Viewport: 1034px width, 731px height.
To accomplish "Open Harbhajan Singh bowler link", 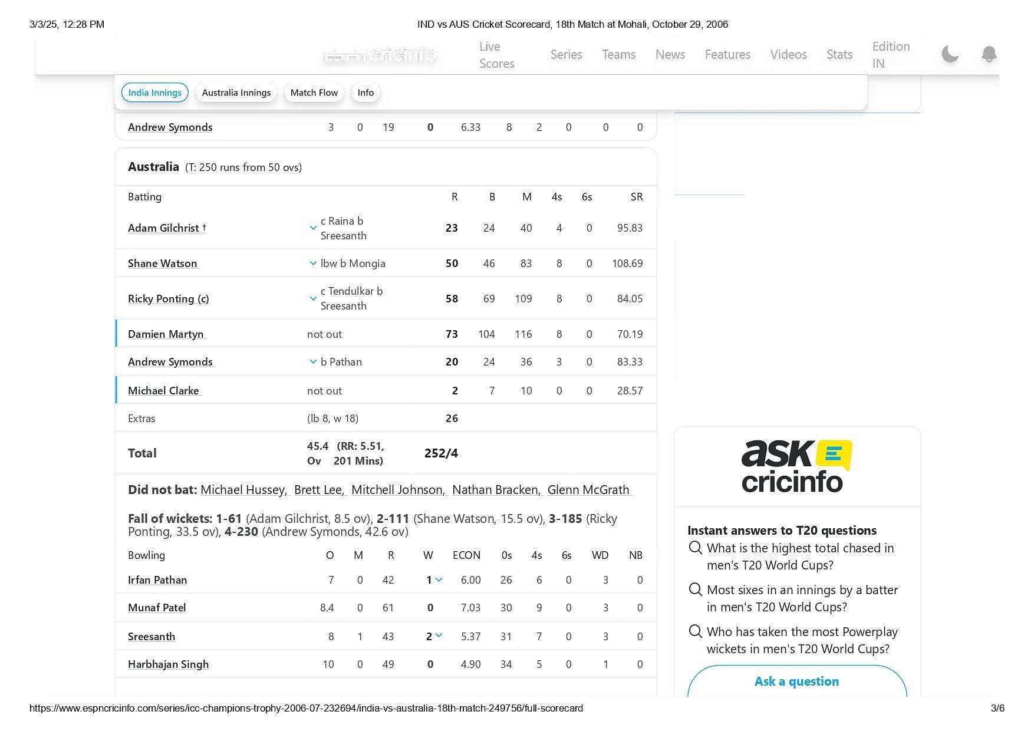I will coord(168,664).
